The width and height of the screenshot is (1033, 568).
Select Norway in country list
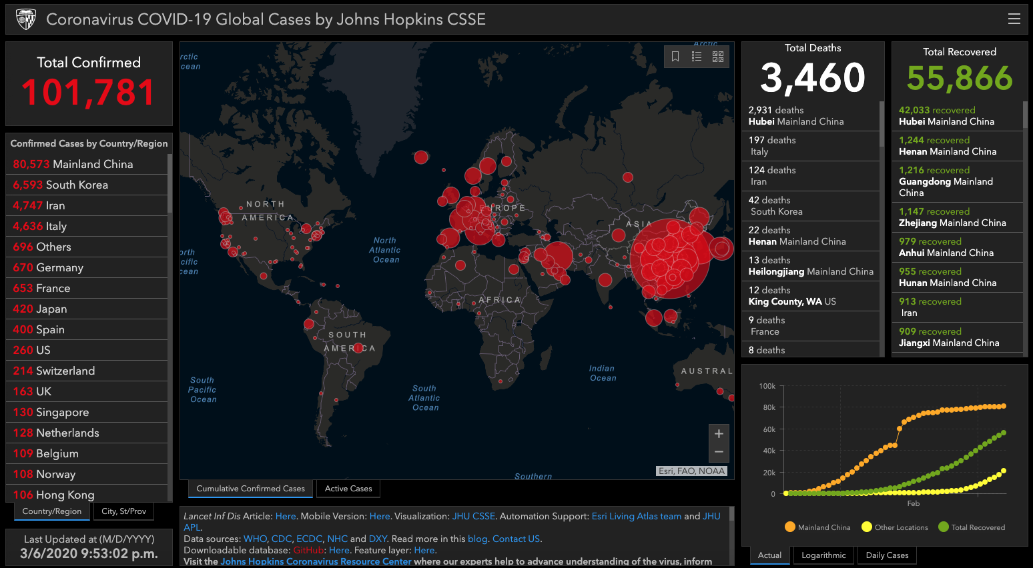[x=87, y=474]
